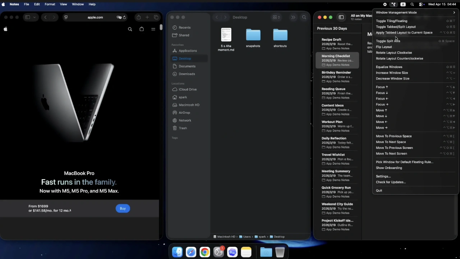The width and height of the screenshot is (460, 259).
Task: Toggle Tabbed/Split Layout menu entry
Action: point(415,27)
